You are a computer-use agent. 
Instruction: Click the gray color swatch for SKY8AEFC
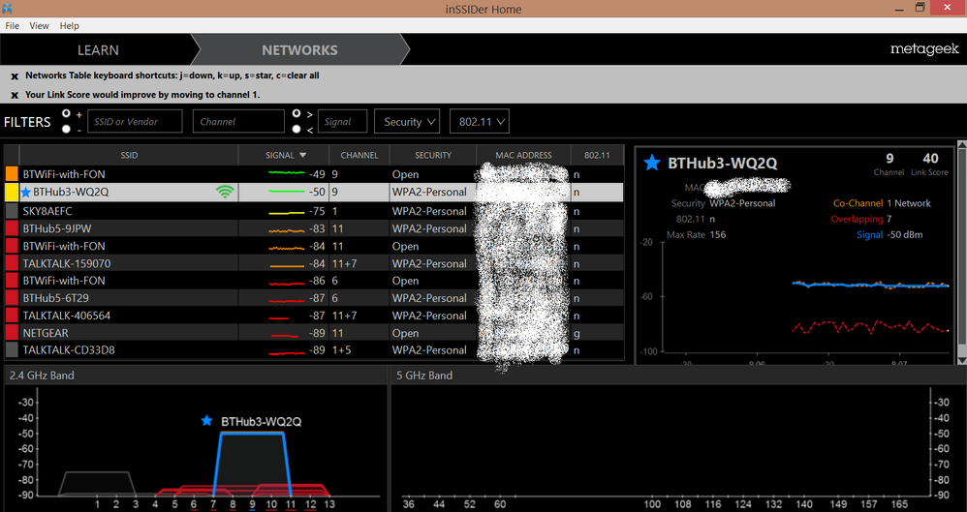pos(12,211)
